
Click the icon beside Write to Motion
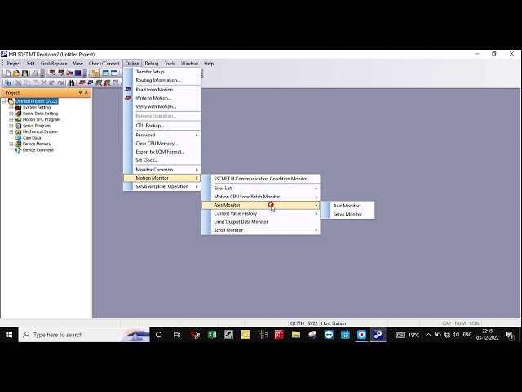(128, 98)
